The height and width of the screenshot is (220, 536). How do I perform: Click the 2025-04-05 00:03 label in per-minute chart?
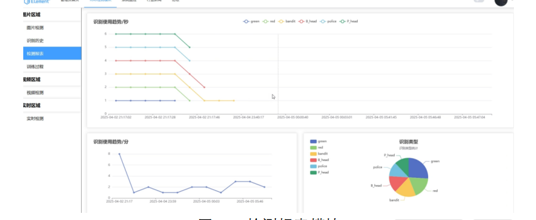pyautogui.click(x=206, y=201)
